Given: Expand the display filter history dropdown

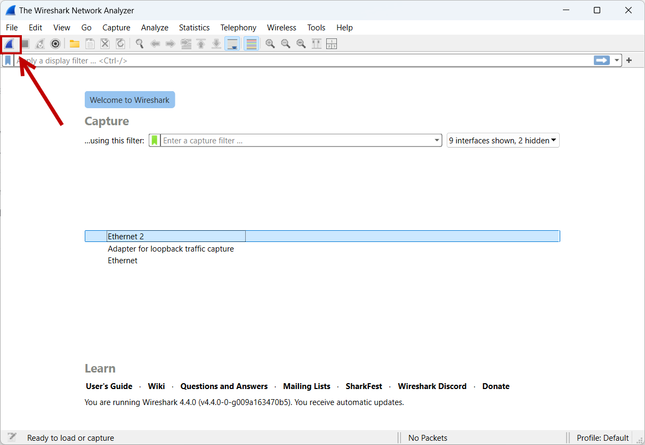Looking at the screenshot, I should click(x=617, y=61).
